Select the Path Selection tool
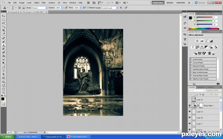 point(4,74)
